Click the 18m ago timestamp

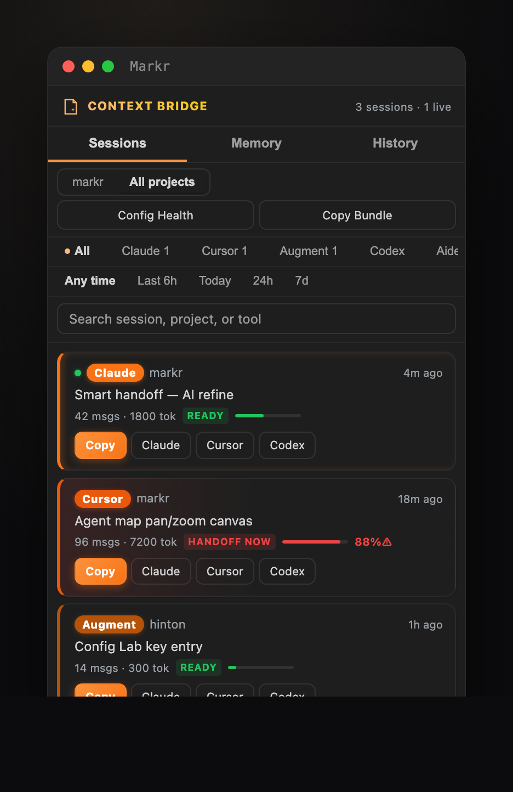click(420, 499)
